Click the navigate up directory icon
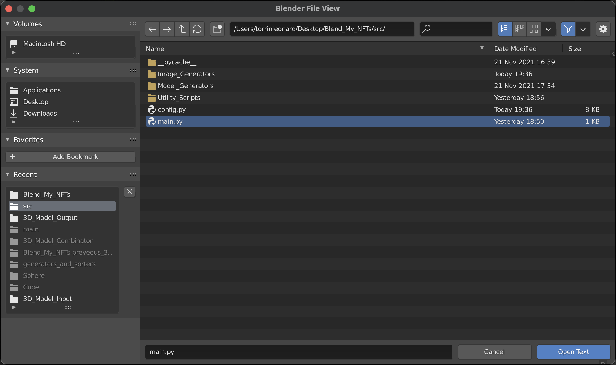 point(182,29)
